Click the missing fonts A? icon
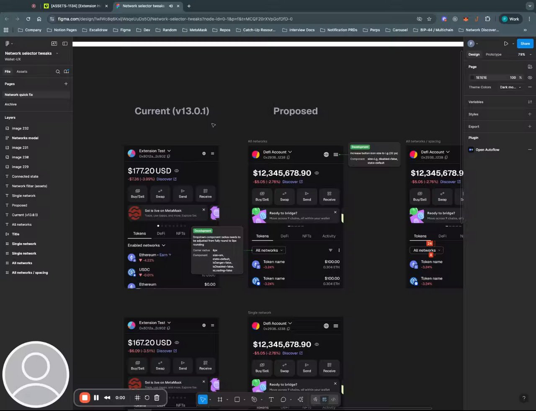 tap(54, 44)
